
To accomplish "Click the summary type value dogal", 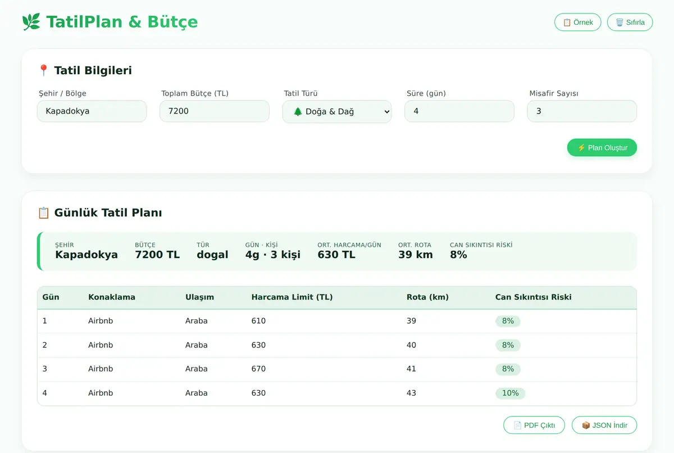I will click(212, 255).
